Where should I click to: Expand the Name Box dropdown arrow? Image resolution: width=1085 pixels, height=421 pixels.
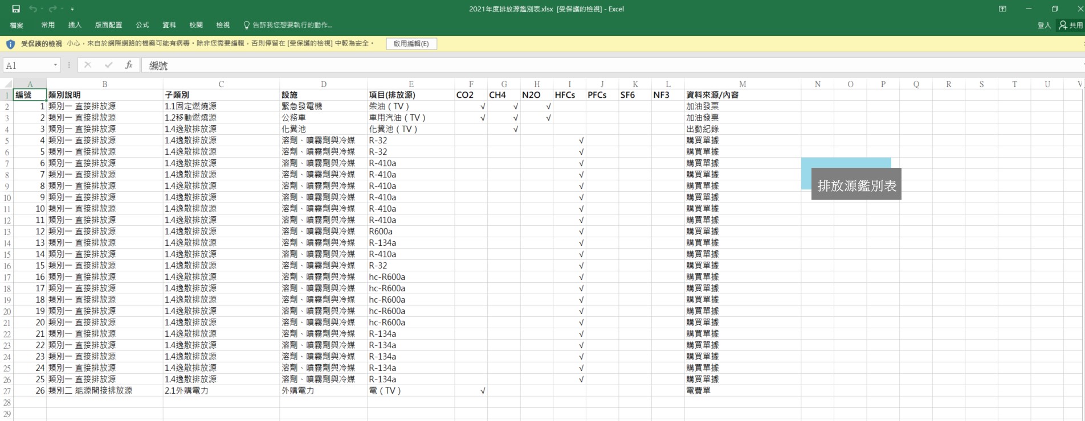(x=55, y=65)
